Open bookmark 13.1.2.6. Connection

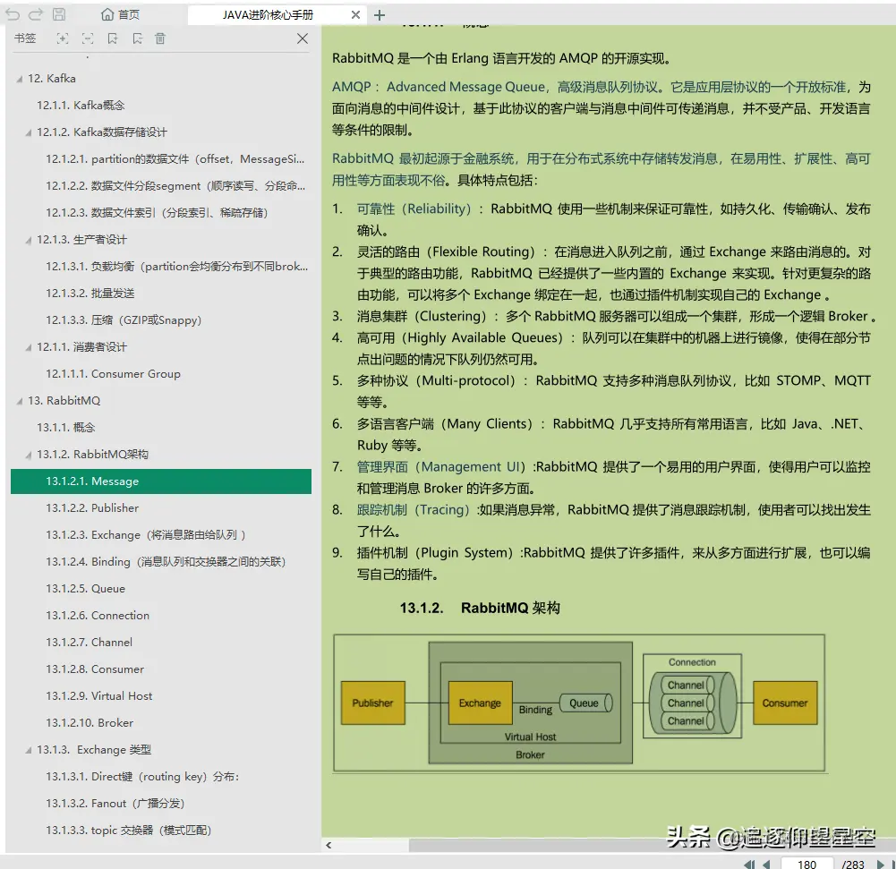(x=98, y=616)
